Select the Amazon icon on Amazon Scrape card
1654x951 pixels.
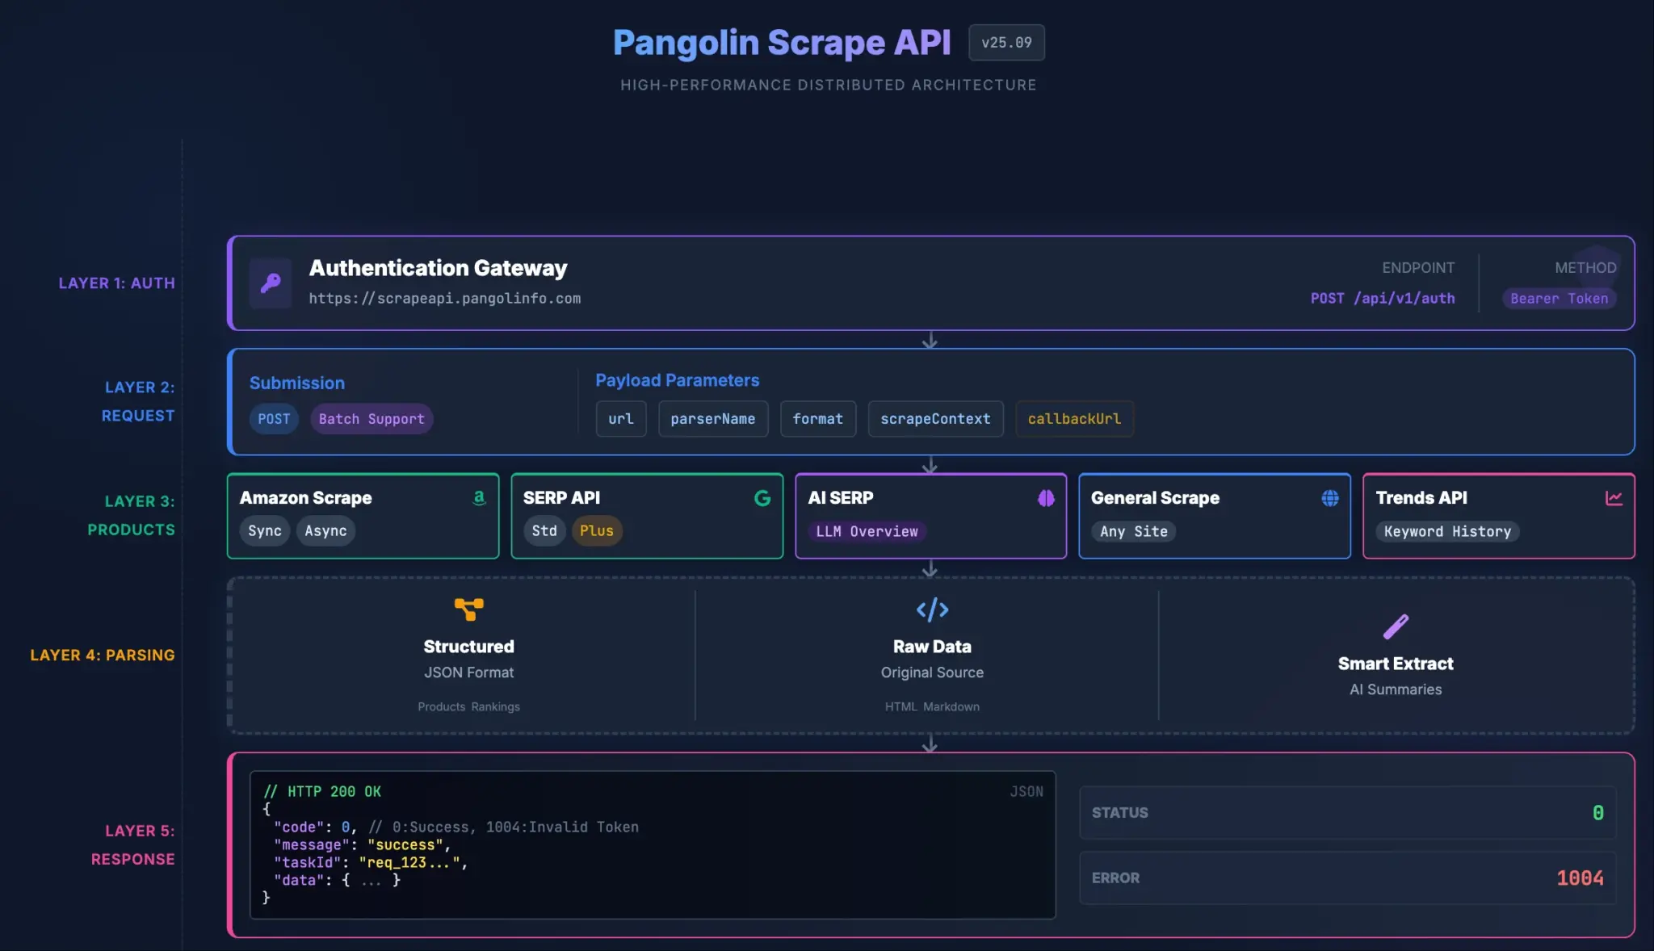tap(480, 498)
